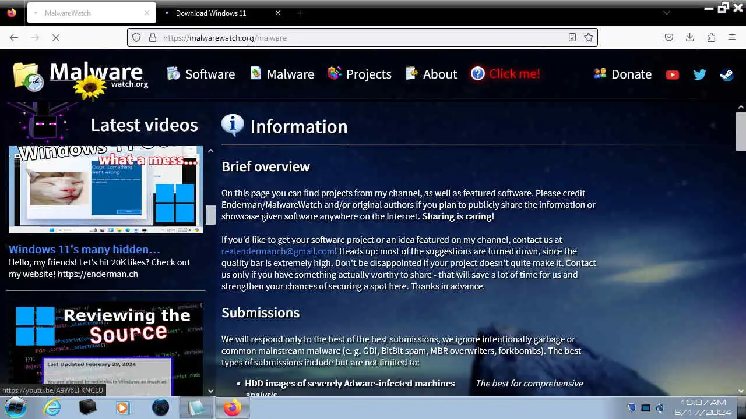This screenshot has height=419, width=746.
Task: Click the main page scrollbar down arrow
Action: tap(741, 392)
